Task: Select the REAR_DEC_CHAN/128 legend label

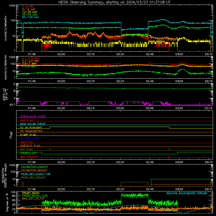Action: pyautogui.click(x=36, y=174)
